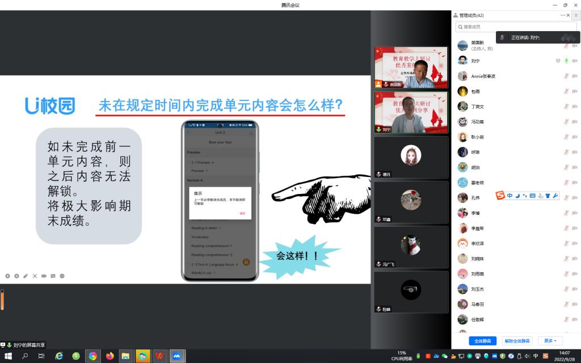
Task: Select member 胡泊 in the participant list
Action: pyautogui.click(x=475, y=167)
